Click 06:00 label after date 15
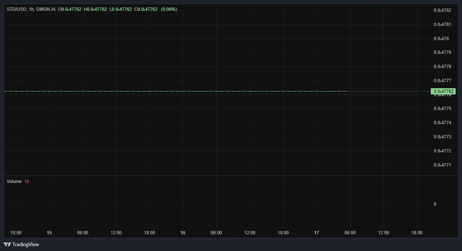This screenshot has height=251, width=462. (x=83, y=233)
